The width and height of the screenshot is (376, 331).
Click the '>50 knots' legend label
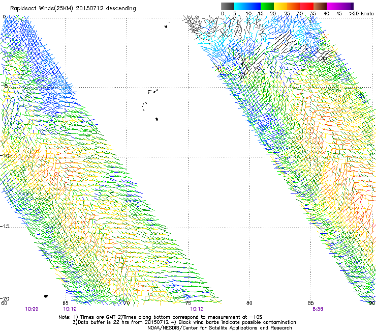pyautogui.click(x=361, y=14)
